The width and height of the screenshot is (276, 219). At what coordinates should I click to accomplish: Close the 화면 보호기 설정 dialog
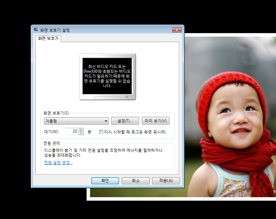coord(177,30)
